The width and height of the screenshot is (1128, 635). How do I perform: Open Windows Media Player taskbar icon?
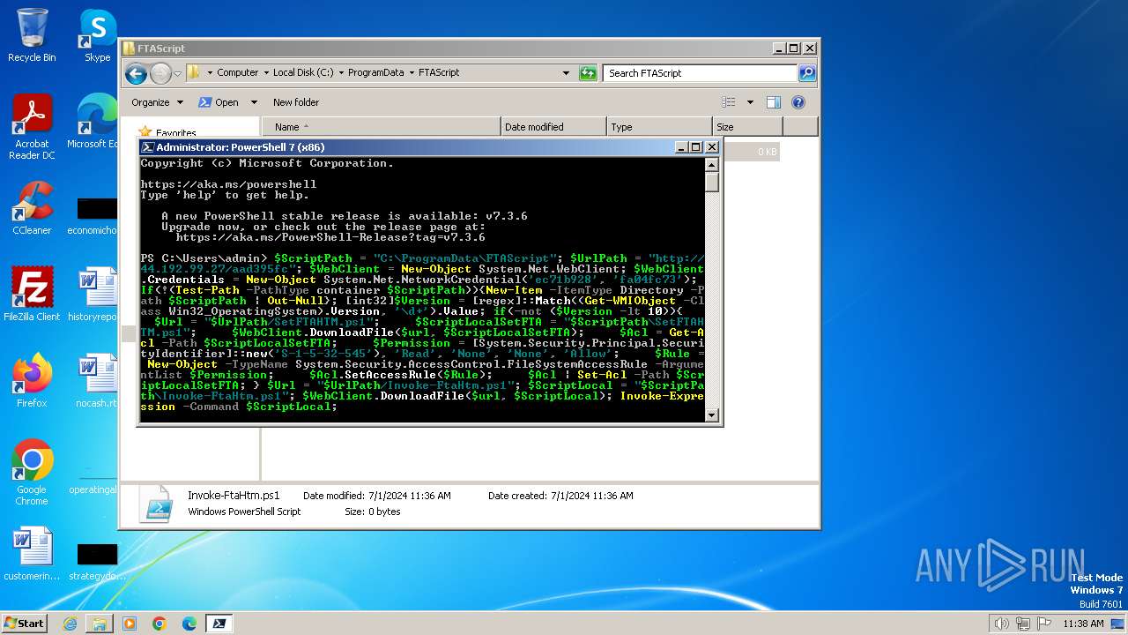[130, 624]
